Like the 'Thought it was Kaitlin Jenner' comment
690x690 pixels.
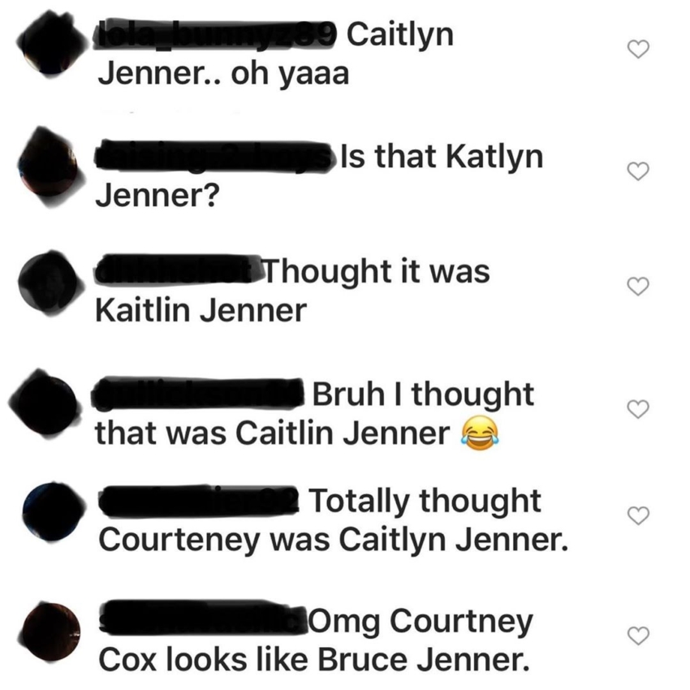point(638,287)
